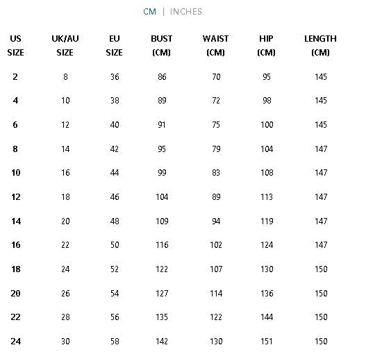The height and width of the screenshot is (361, 373).
Task: Select the EU SIZE column header
Action: 114,45
